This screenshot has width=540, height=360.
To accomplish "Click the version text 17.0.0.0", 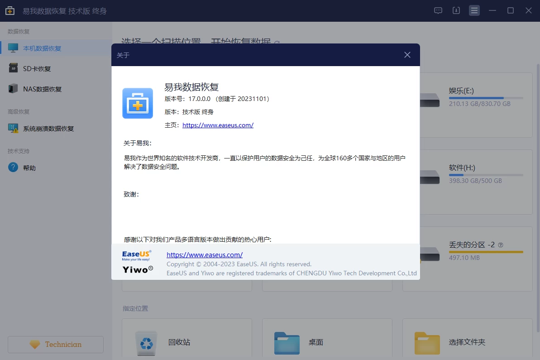I will pyautogui.click(x=200, y=99).
